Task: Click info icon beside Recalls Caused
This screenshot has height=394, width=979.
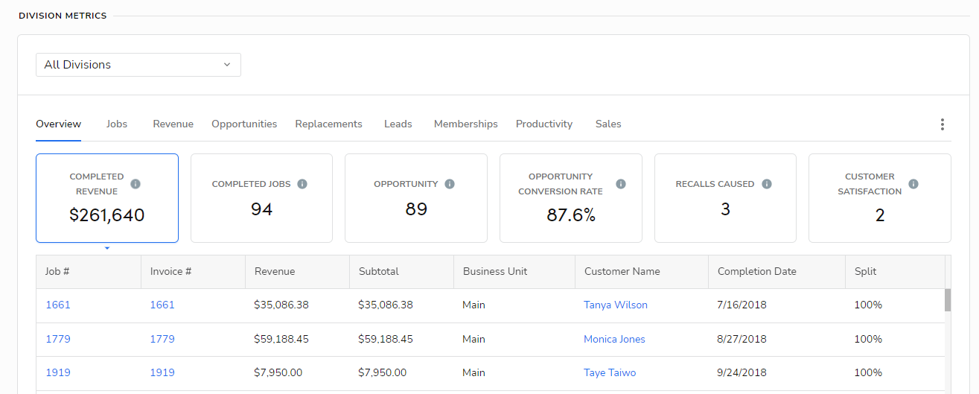Action: click(767, 184)
